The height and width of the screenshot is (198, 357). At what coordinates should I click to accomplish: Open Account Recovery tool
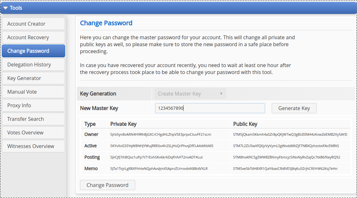pyautogui.click(x=33, y=37)
